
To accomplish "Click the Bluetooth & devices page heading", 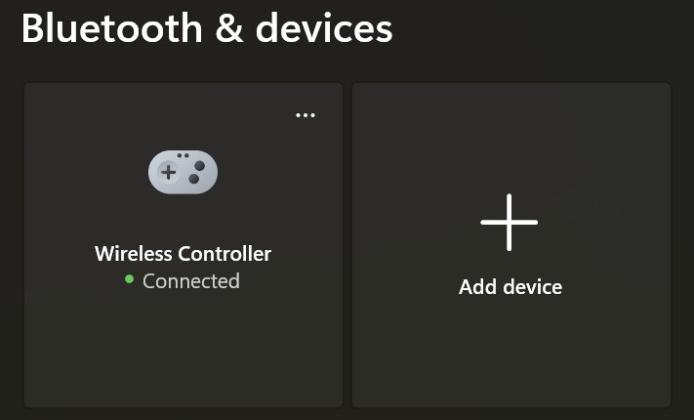I will [x=207, y=28].
